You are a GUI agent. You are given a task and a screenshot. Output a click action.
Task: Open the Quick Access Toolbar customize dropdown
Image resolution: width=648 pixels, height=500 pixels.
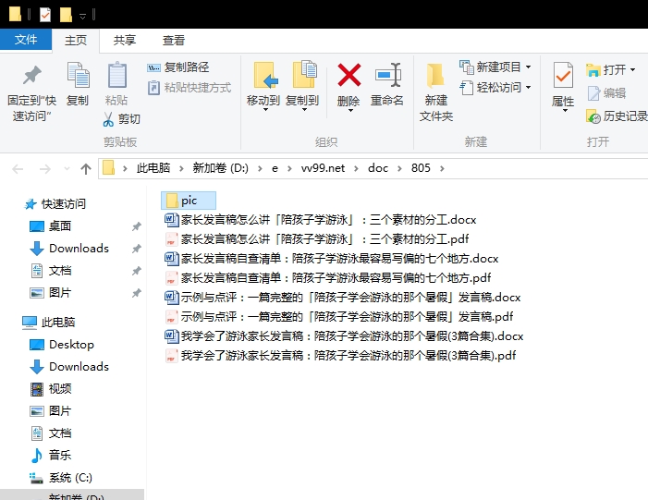click(x=82, y=16)
